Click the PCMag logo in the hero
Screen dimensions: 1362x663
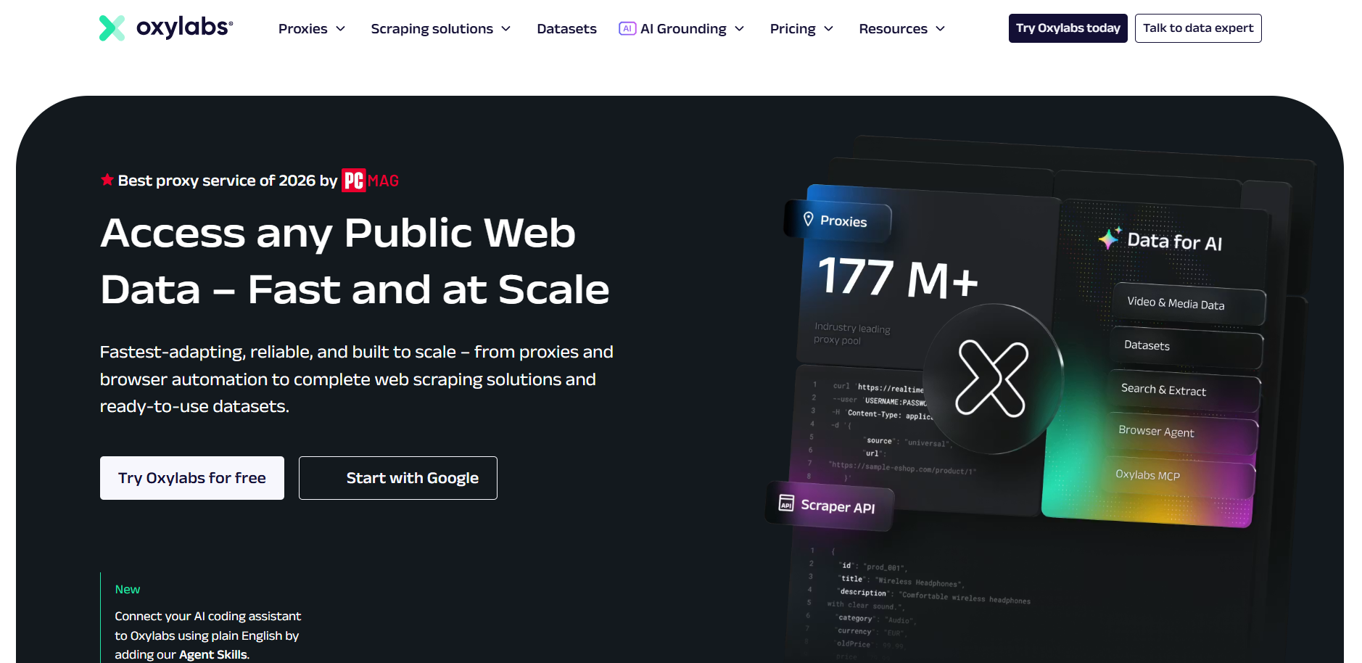tap(371, 181)
